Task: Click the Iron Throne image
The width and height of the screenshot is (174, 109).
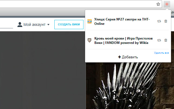Action: point(130,86)
